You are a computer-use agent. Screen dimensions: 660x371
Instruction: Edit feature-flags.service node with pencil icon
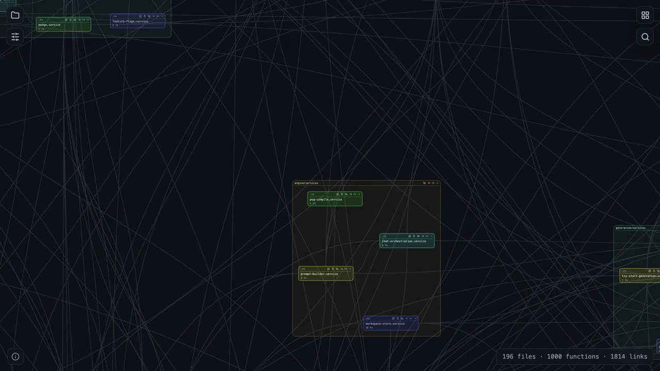140,16
